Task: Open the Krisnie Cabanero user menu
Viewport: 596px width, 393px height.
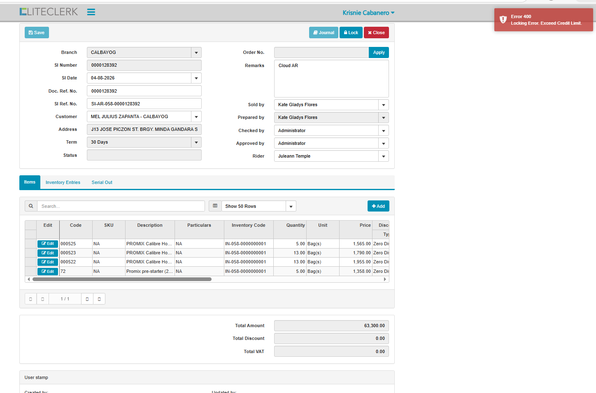Action: 368,13
